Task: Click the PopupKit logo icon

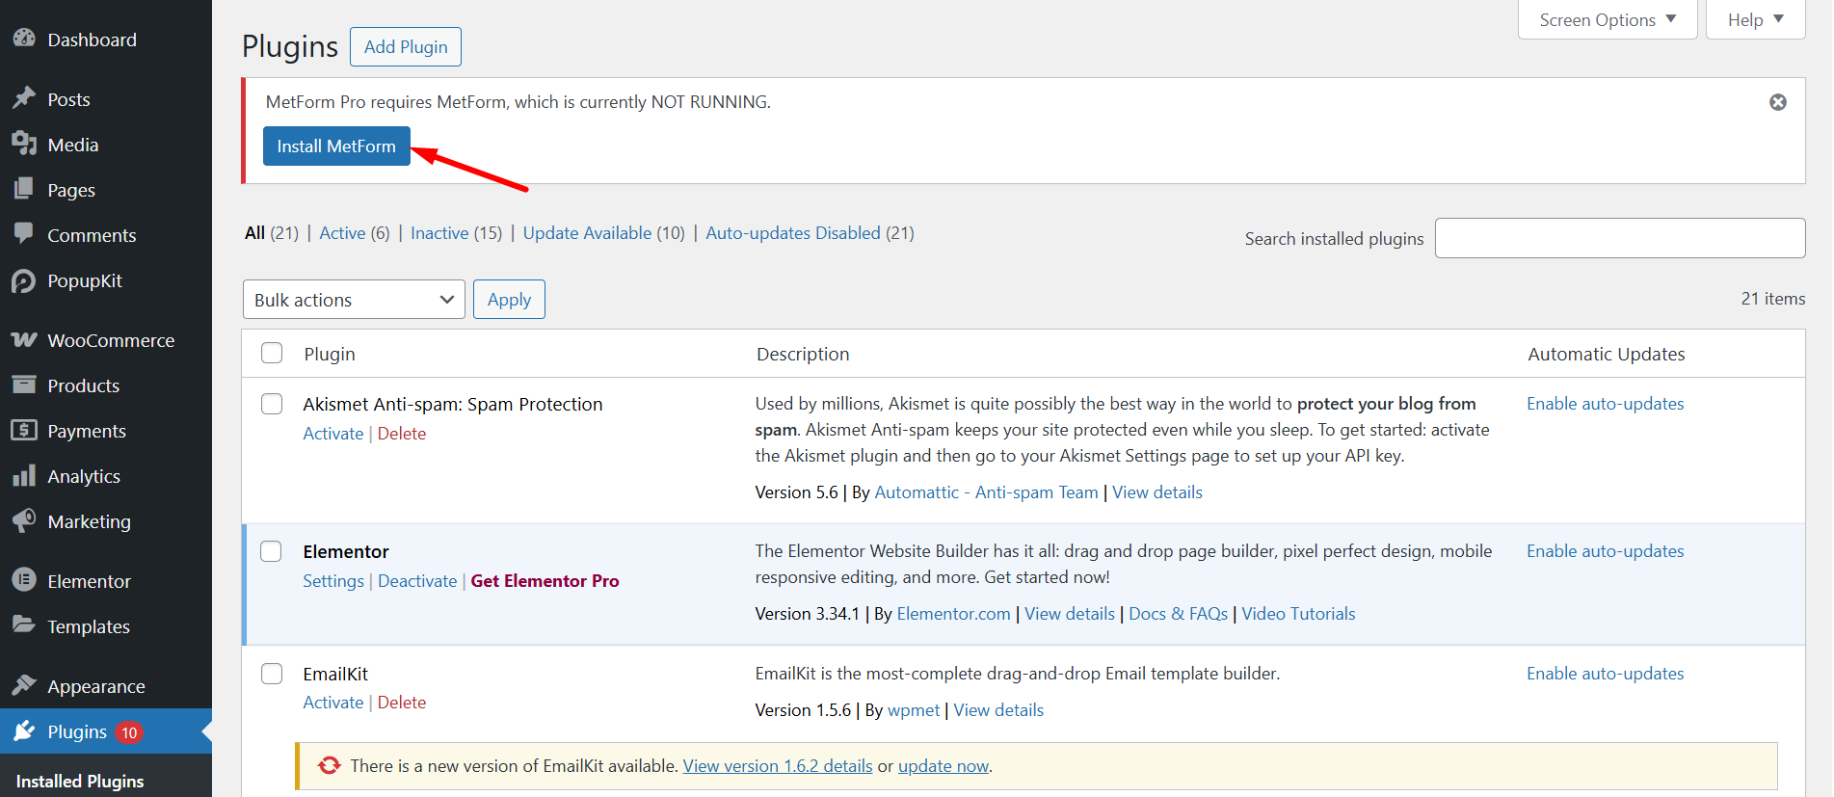Action: pyautogui.click(x=24, y=280)
